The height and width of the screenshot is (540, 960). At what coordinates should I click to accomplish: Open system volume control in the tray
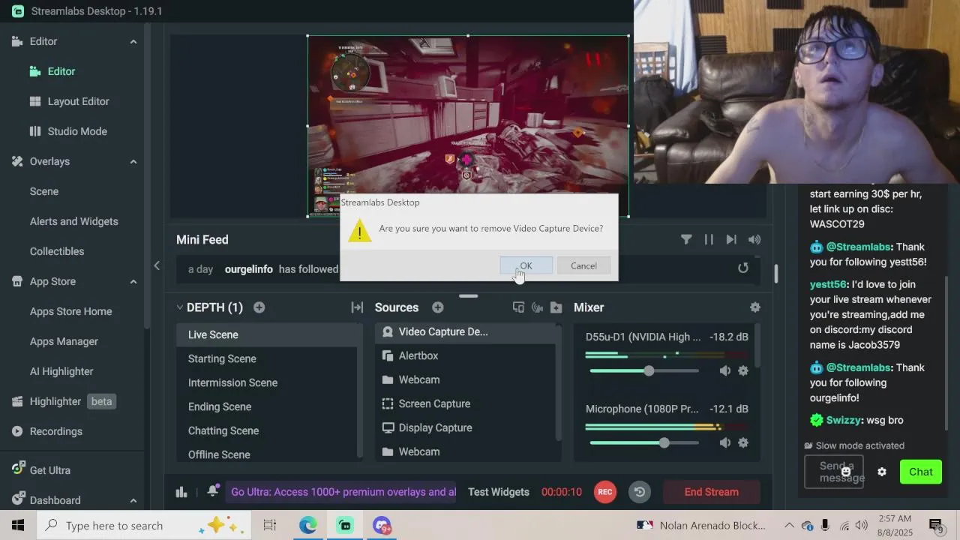tap(862, 525)
